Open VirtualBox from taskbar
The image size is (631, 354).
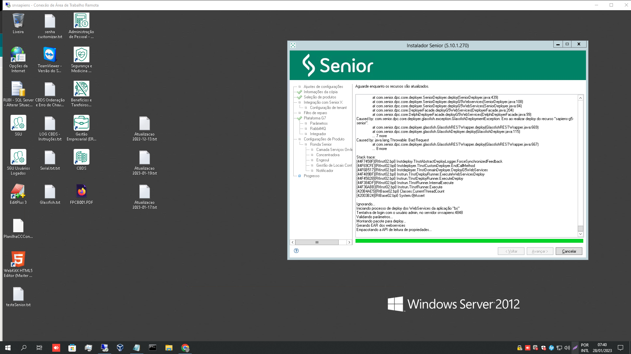pyautogui.click(x=120, y=348)
